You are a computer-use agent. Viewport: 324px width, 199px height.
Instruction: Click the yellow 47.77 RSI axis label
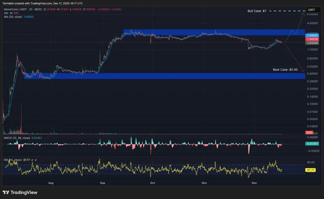pos(311,170)
